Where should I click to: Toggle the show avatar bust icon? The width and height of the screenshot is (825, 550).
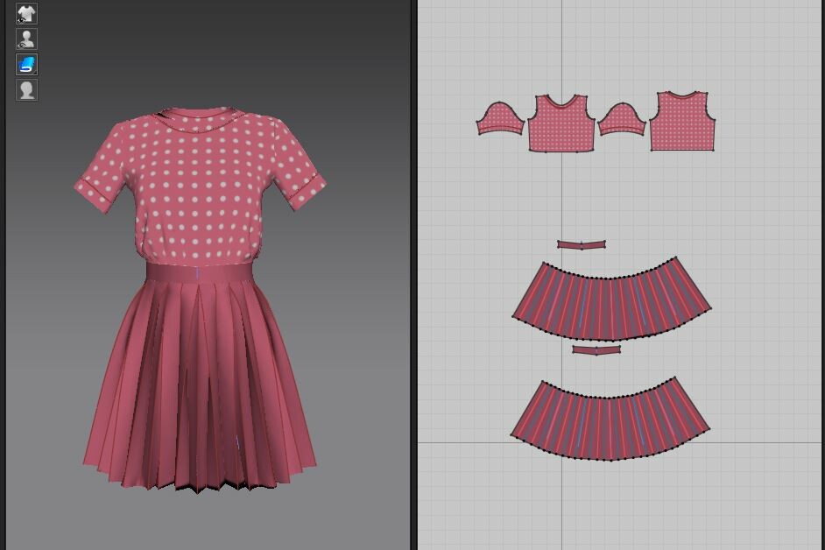point(26,39)
